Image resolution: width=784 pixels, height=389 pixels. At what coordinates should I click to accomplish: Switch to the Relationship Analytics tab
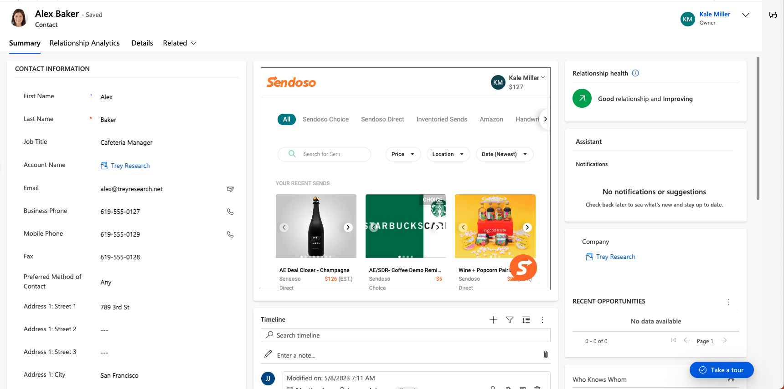coord(85,43)
